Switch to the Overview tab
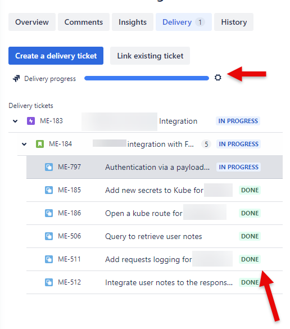The image size is (290, 329). tap(32, 22)
